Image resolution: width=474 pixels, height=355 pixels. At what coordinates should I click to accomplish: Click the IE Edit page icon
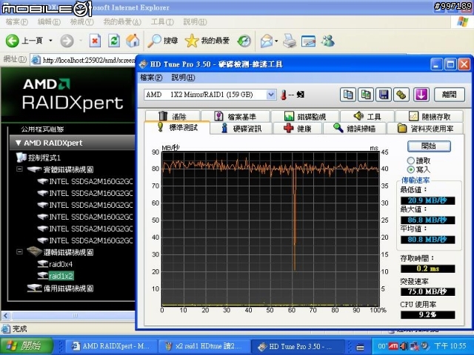pyautogui.click(x=309, y=41)
